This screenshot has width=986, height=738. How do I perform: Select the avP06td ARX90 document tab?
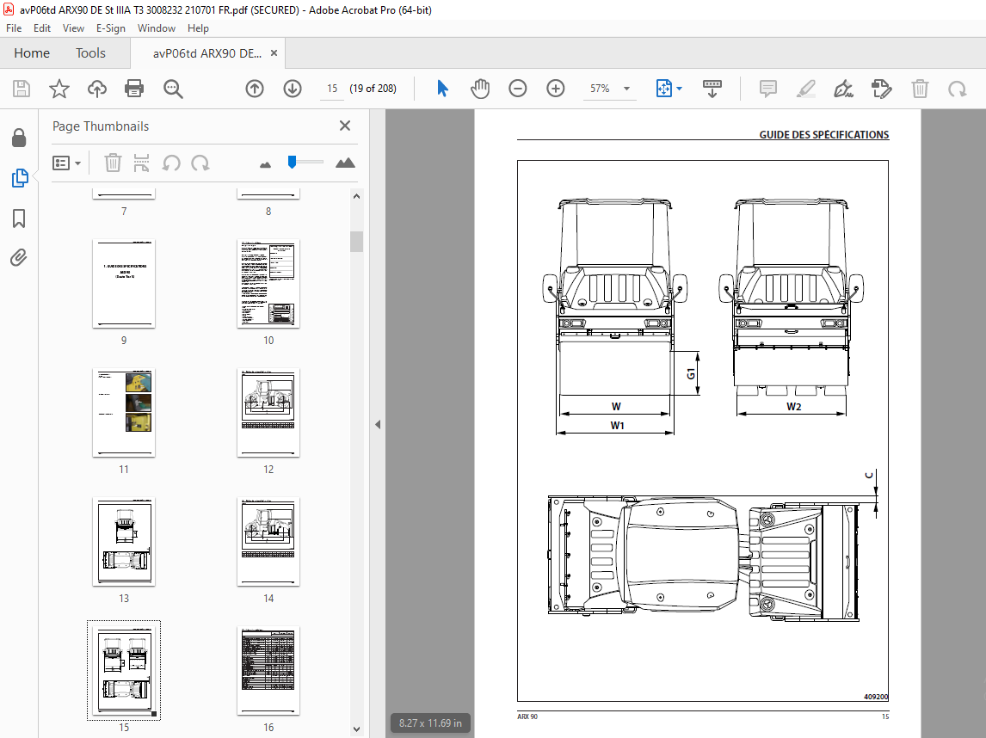206,53
